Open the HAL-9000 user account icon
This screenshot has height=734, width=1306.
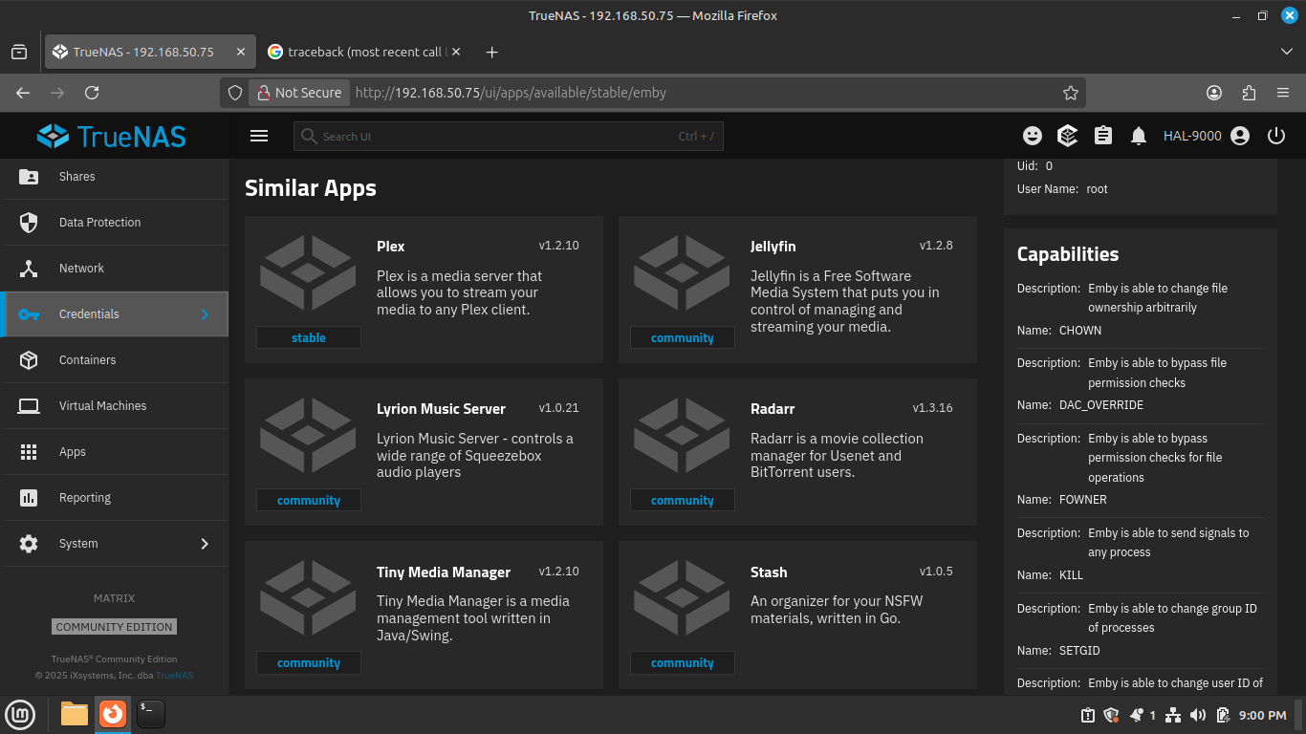pos(1240,136)
